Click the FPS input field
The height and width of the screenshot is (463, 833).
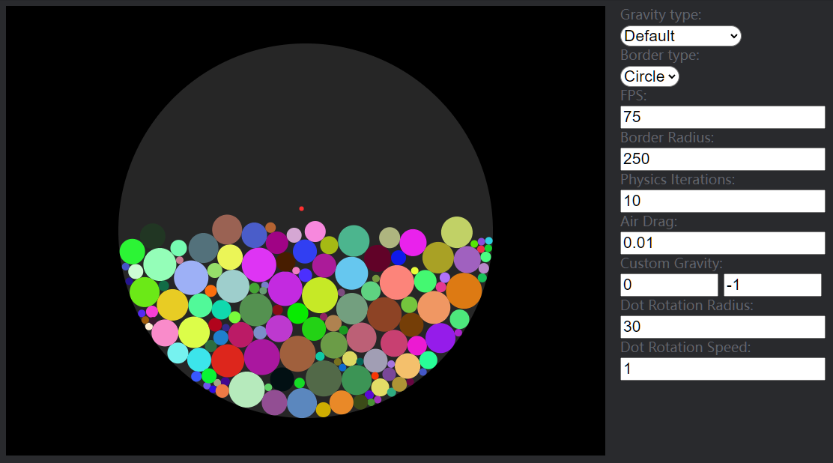tap(721, 117)
